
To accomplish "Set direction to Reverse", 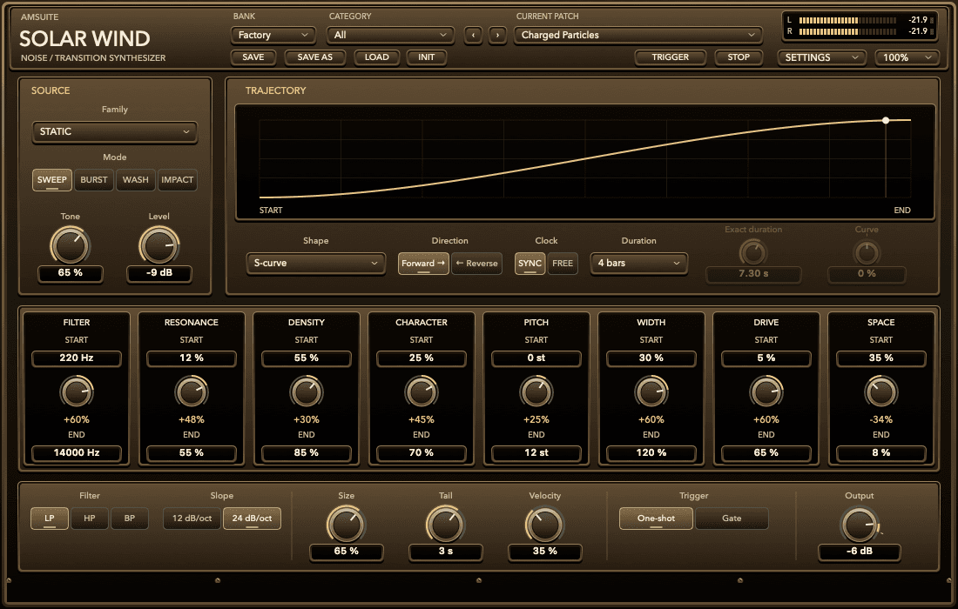I will tap(476, 264).
